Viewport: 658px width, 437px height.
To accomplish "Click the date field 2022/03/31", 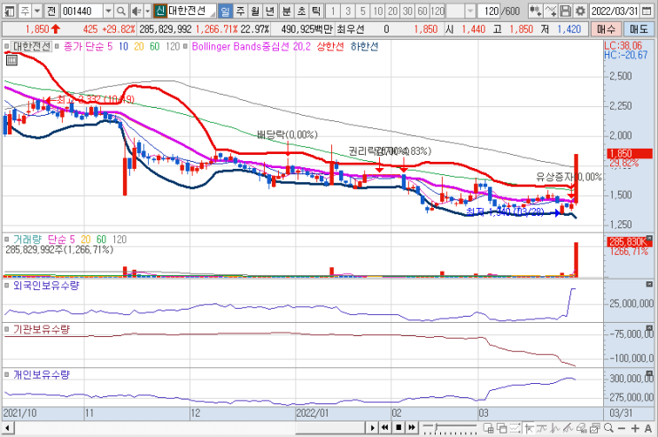I will tap(615, 11).
